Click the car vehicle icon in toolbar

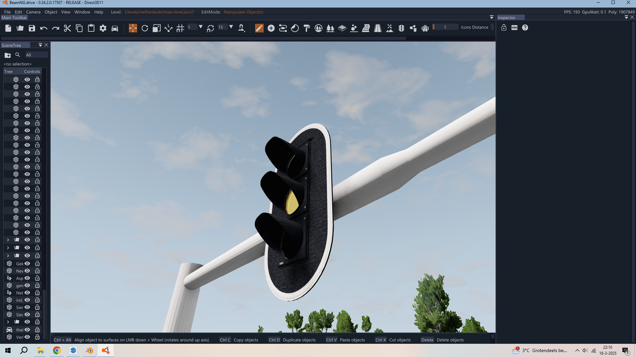[x=115, y=28]
